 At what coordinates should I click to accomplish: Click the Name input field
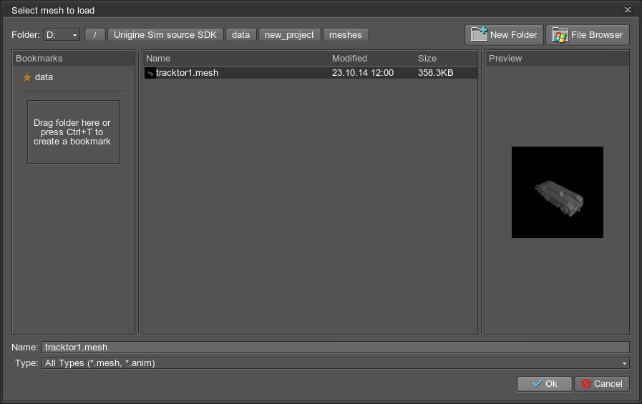pos(336,348)
